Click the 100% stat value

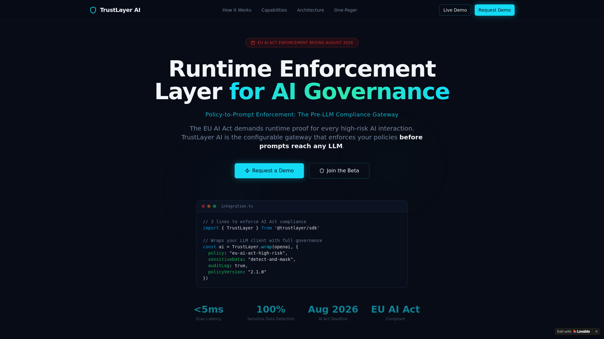pos(271,309)
